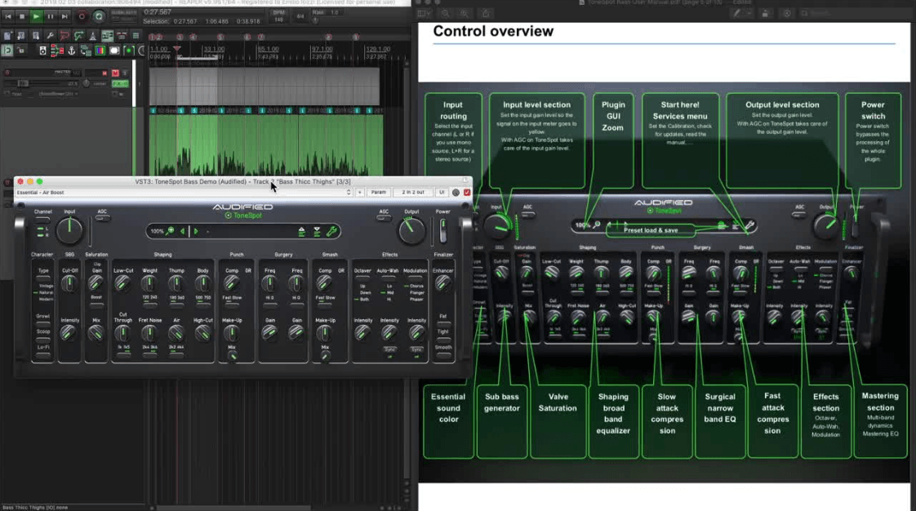Click the Fret Noise knob in Shaping

[x=149, y=334]
